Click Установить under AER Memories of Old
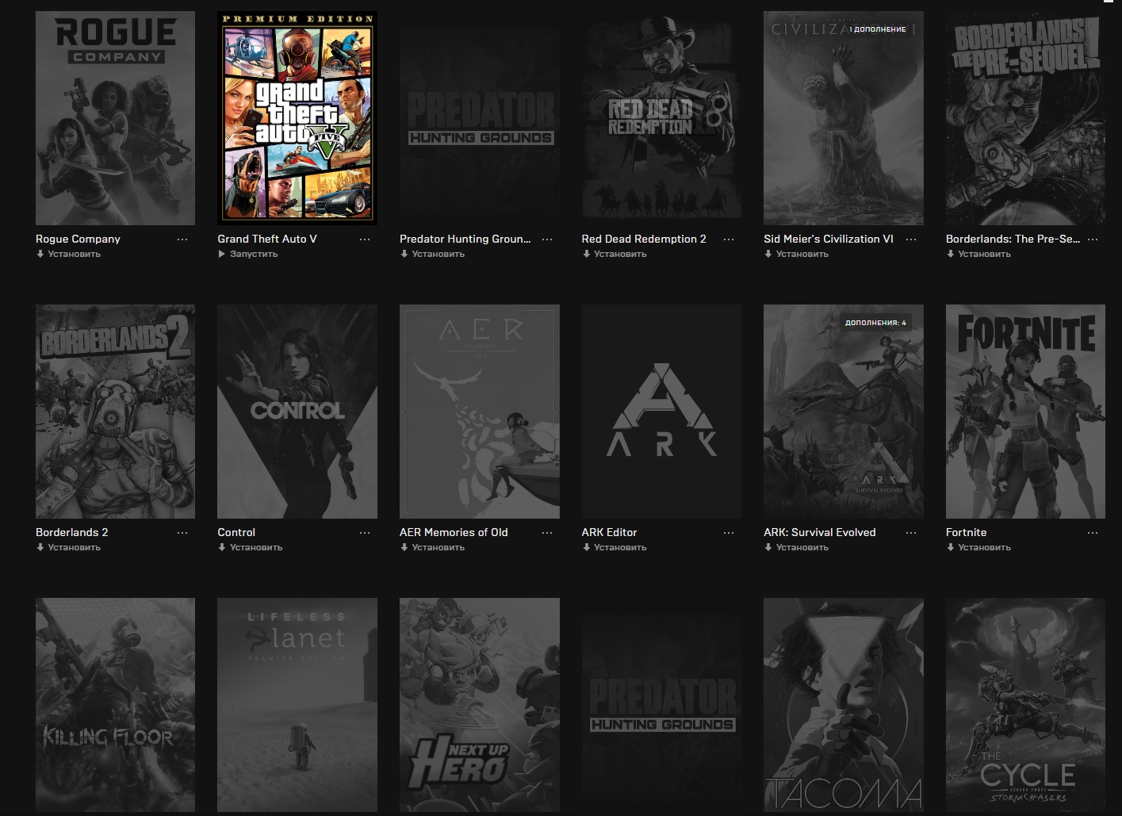Image resolution: width=1122 pixels, height=816 pixels. click(x=432, y=548)
